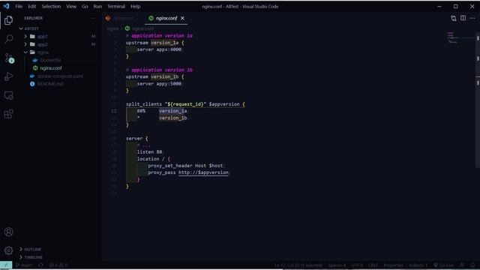Screen dimensions: 480x270
Task: Click the feedback icon in status bar
Action: [462, 265]
